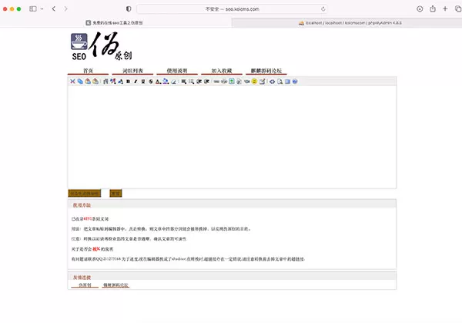Viewport: 462px width, 323px height.
Task: Click the edit note icon beside smiley
Action: point(262,82)
